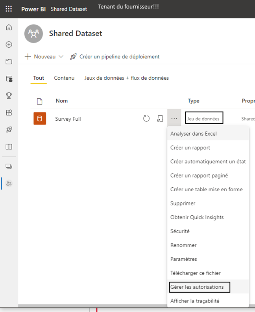255x312 pixels.
Task: Open Learn book icon in sidebar
Action: coord(9,147)
